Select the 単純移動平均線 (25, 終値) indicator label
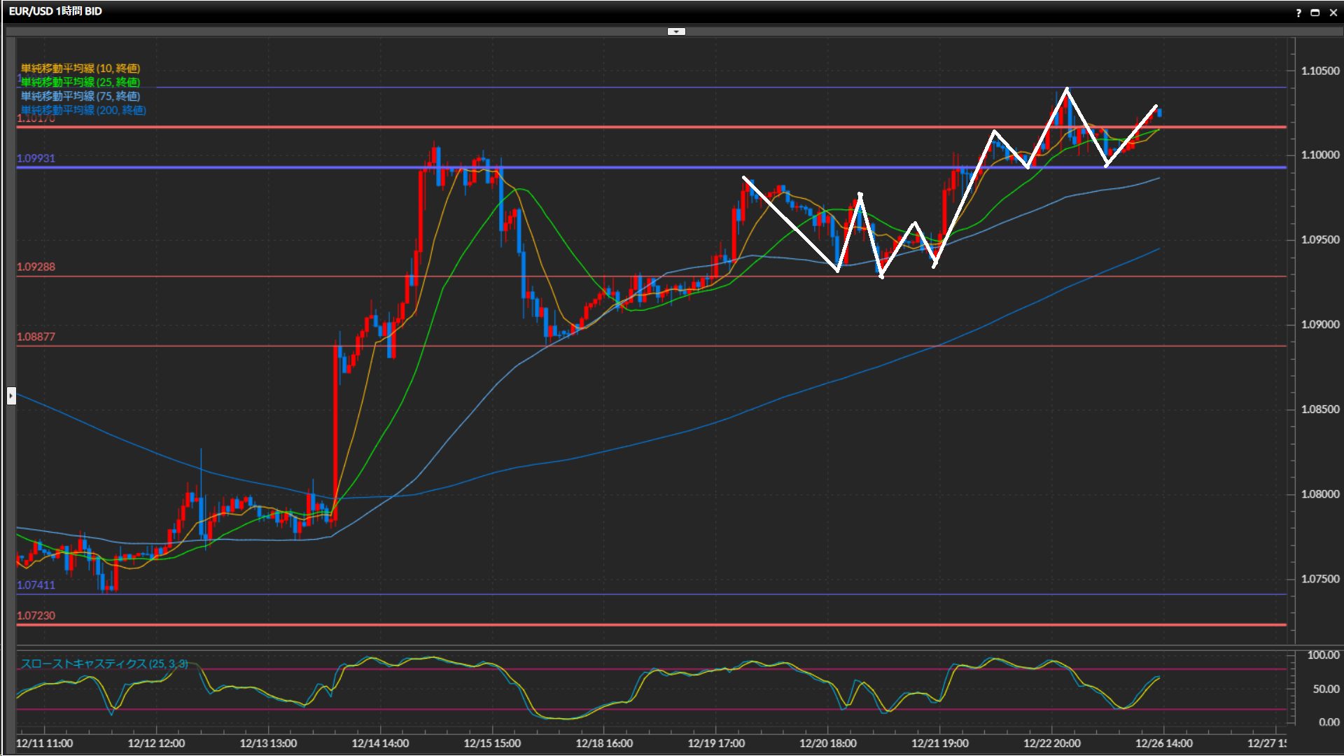This screenshot has width=1344, height=756. click(80, 82)
